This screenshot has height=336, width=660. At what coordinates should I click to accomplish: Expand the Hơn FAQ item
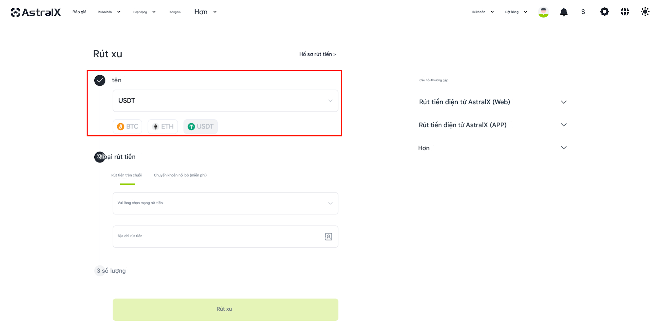(x=493, y=148)
